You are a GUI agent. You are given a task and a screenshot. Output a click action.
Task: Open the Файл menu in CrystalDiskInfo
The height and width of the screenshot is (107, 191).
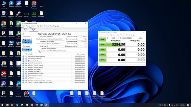[x=23, y=26]
